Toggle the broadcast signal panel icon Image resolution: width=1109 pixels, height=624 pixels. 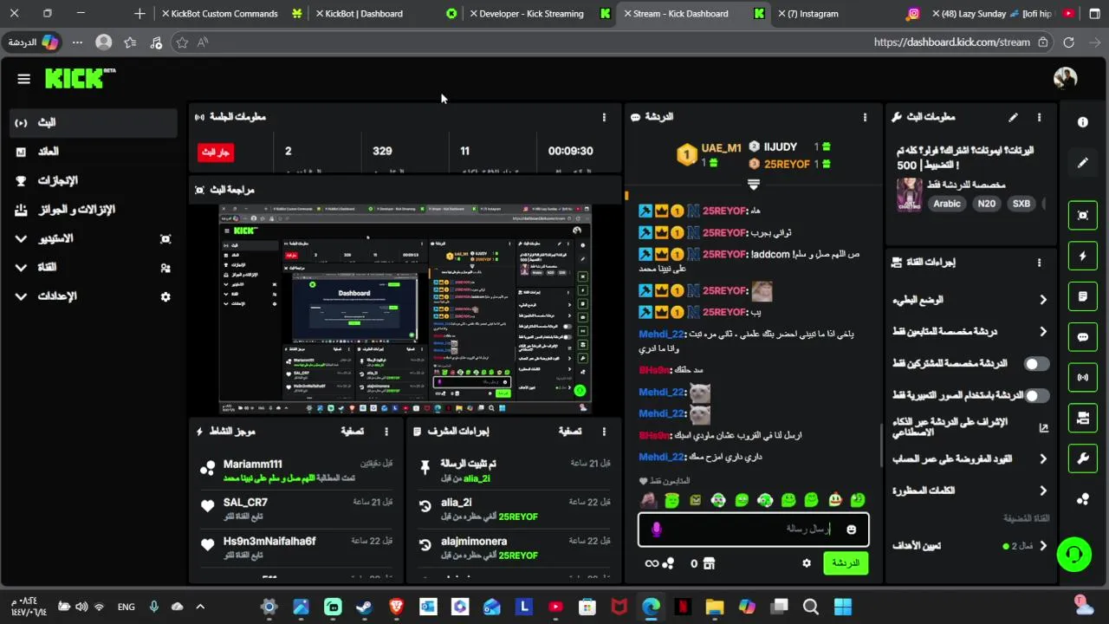click(1083, 377)
